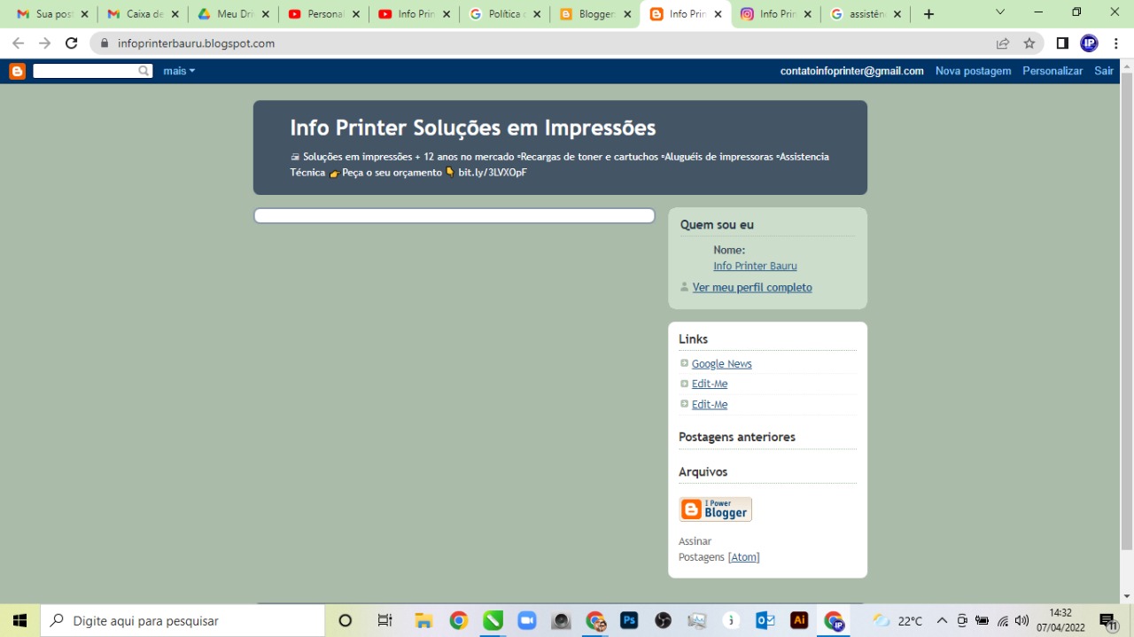
Task: Click the page's vertical scrollbar
Action: pyautogui.click(x=1127, y=310)
